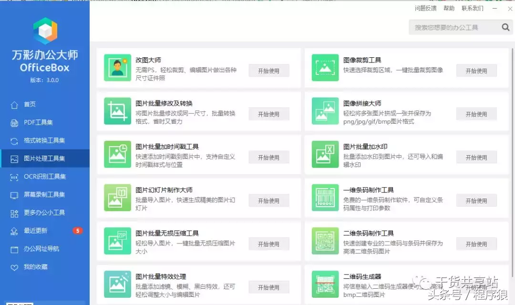The width and height of the screenshot is (515, 305).
Task: Open the 一维条码制作工具 barcode icon
Action: (x=325, y=198)
